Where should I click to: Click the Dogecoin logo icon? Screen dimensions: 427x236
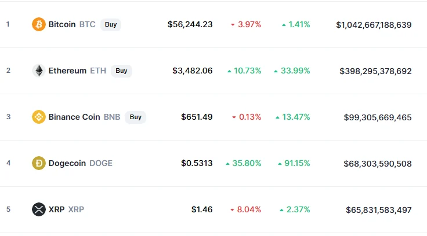click(x=39, y=163)
